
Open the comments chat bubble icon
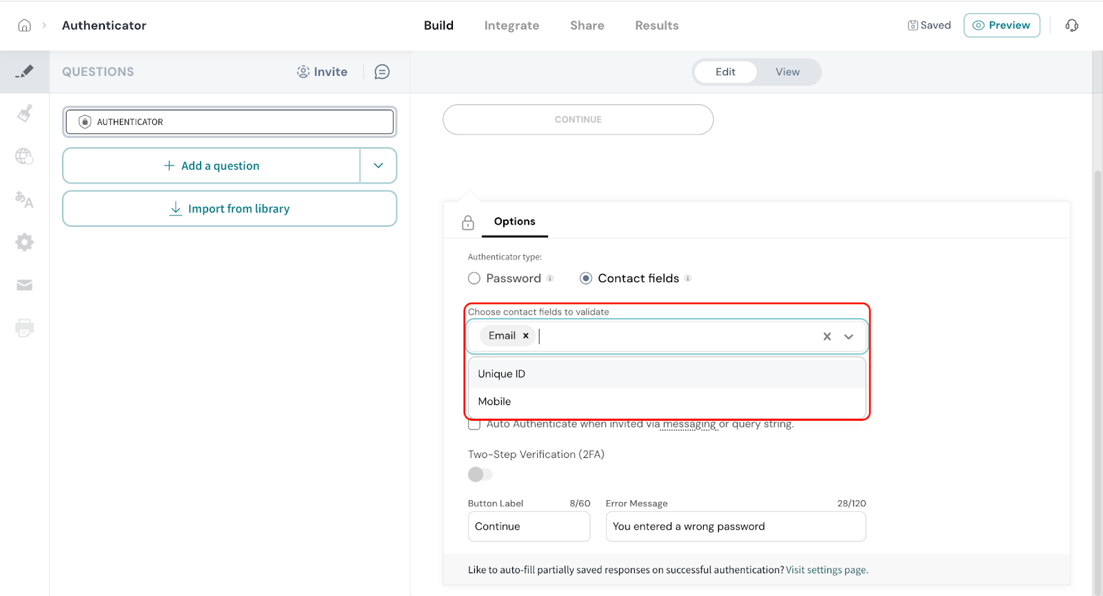(x=382, y=72)
